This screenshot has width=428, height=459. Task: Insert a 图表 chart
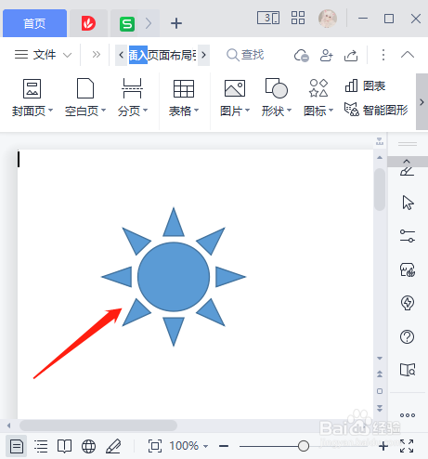pyautogui.click(x=365, y=85)
